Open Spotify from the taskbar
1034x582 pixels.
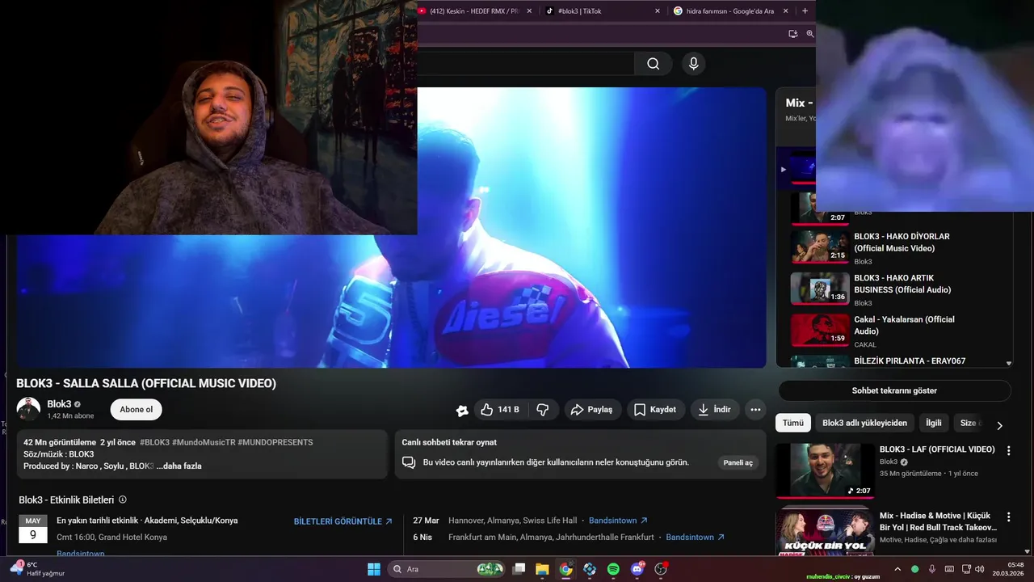pos(613,569)
